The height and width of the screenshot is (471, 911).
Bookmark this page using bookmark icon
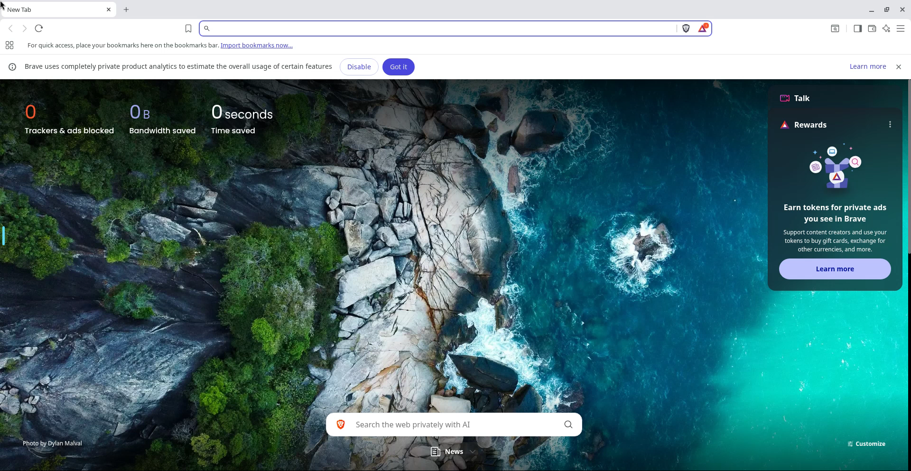pos(188,29)
